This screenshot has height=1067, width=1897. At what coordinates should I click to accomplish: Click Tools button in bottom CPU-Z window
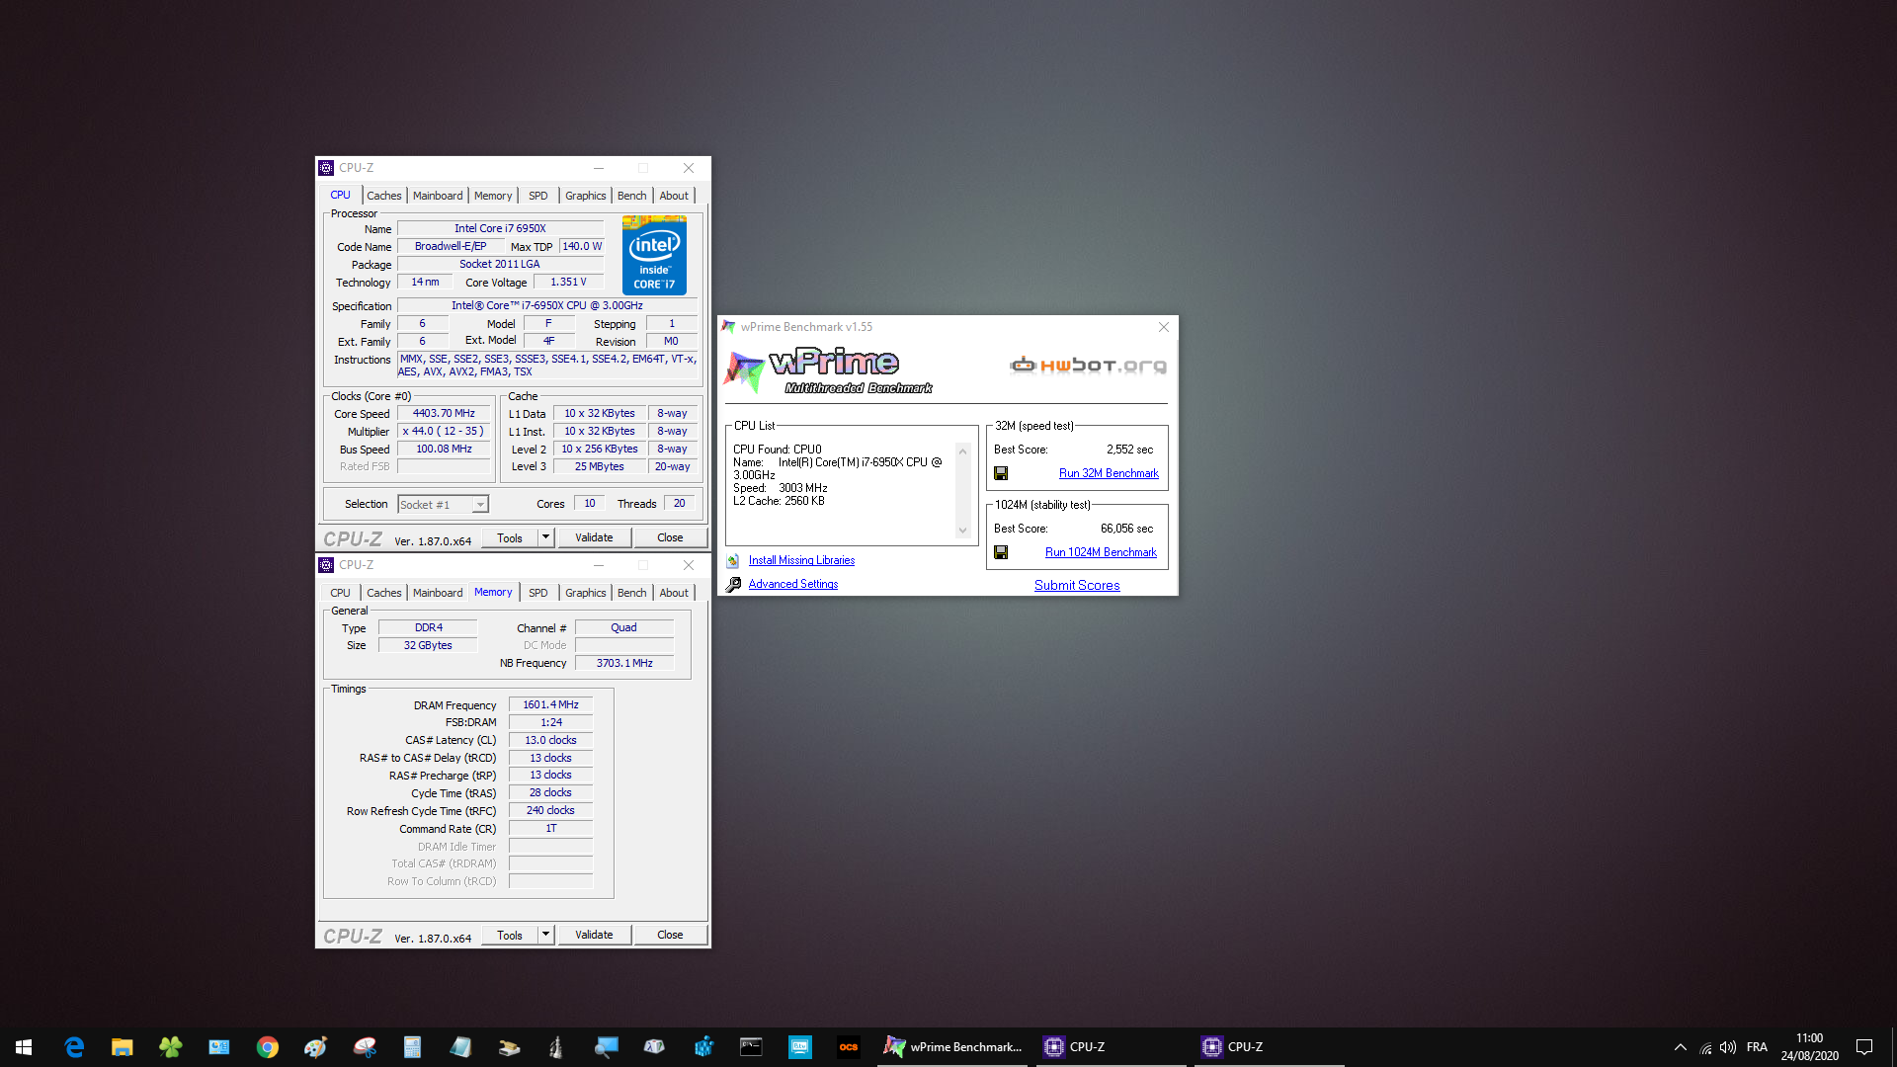pyautogui.click(x=510, y=935)
